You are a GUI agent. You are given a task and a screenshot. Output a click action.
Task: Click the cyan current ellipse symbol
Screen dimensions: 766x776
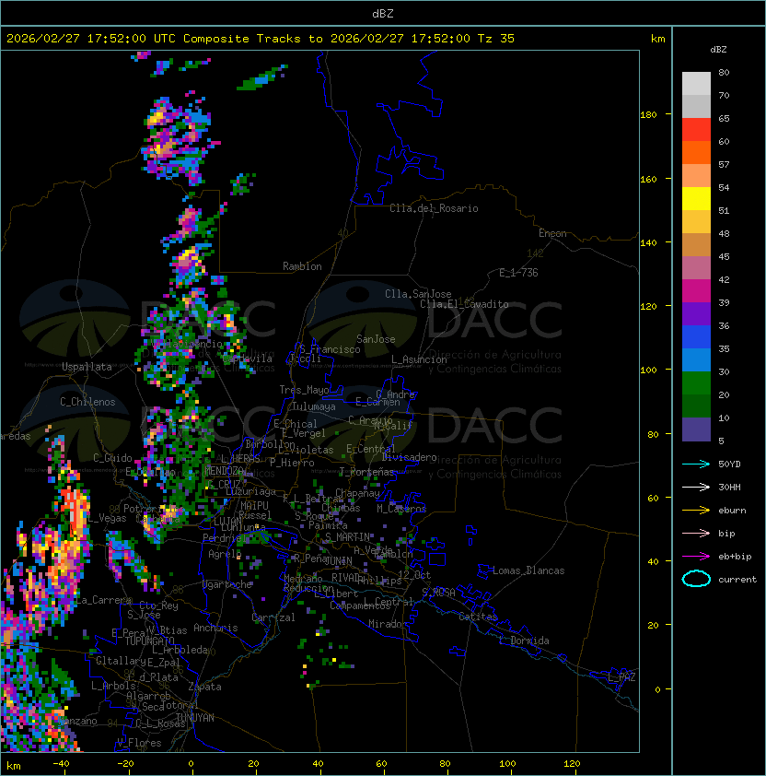pos(696,579)
